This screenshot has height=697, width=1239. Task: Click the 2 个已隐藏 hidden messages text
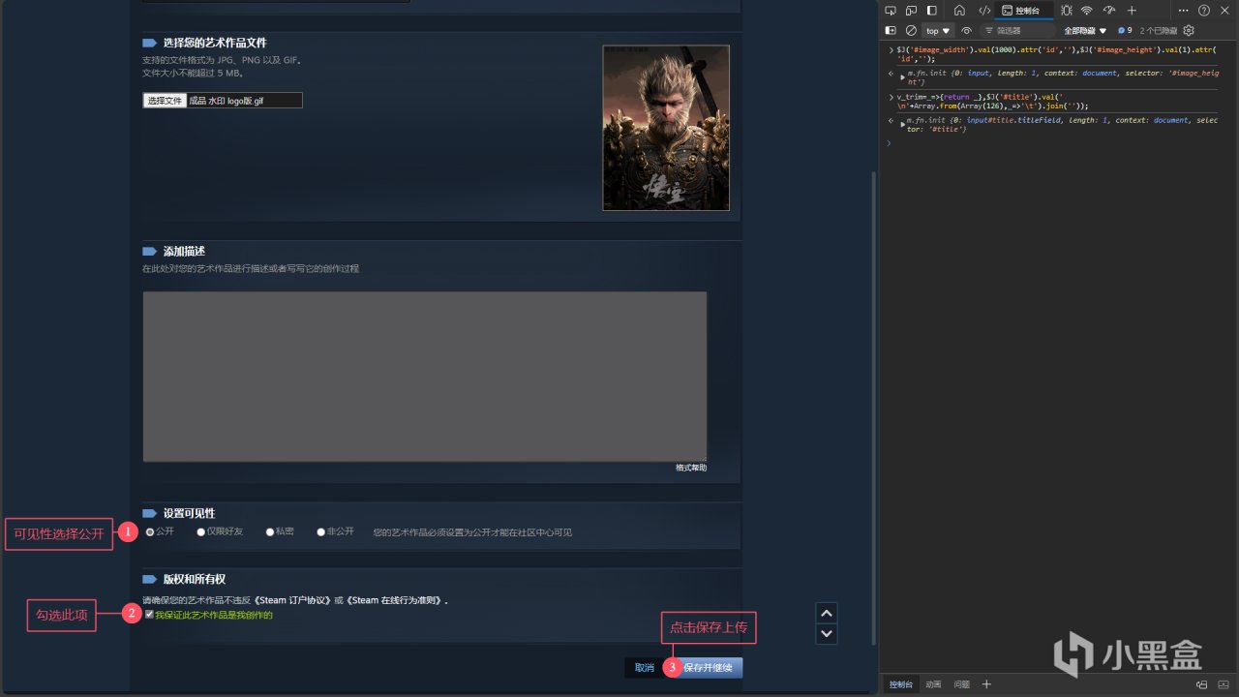point(1160,31)
